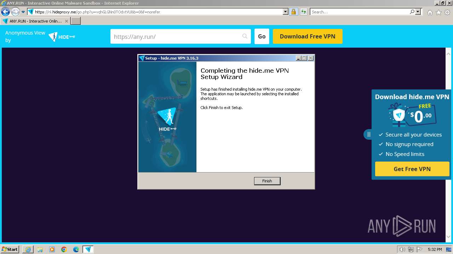Click Get Free VPN button
This screenshot has height=254, width=453.
coord(412,169)
